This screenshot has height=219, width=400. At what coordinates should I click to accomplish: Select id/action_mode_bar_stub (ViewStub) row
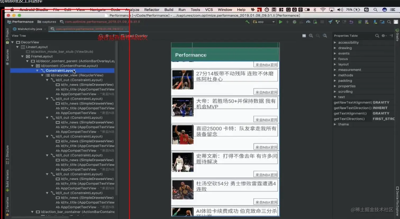coord(62,52)
